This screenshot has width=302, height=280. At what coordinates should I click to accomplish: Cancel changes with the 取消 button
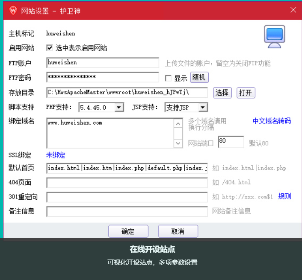178,231
